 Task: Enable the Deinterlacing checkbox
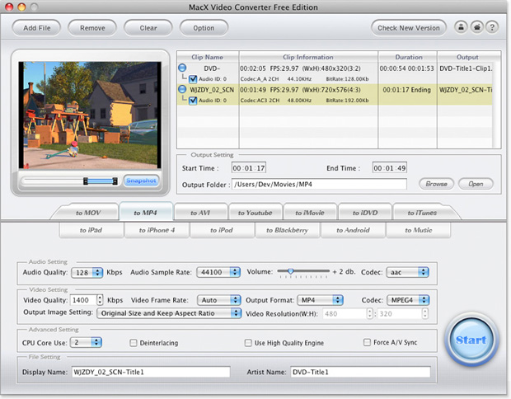tap(134, 342)
